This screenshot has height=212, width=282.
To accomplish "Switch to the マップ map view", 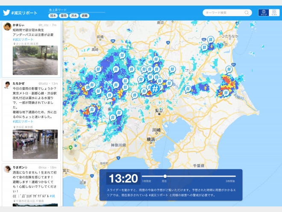I will [x=264, y=13].
